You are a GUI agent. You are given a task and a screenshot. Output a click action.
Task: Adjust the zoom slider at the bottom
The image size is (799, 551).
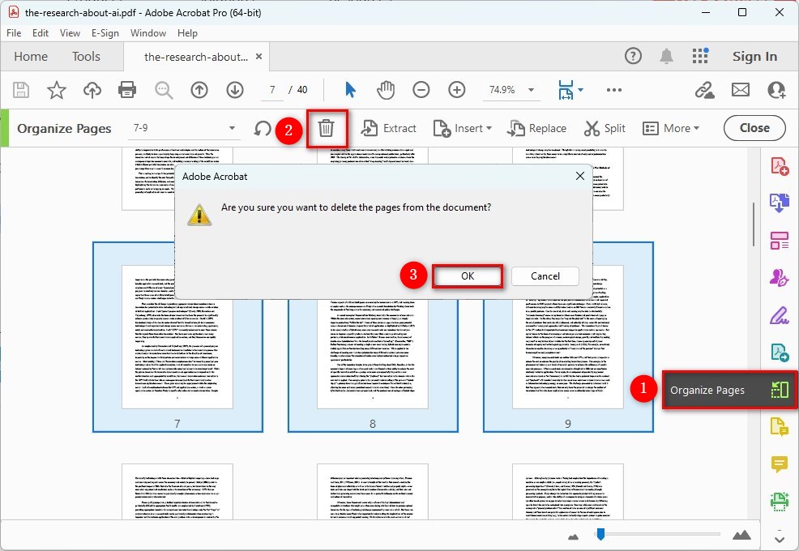tap(601, 534)
